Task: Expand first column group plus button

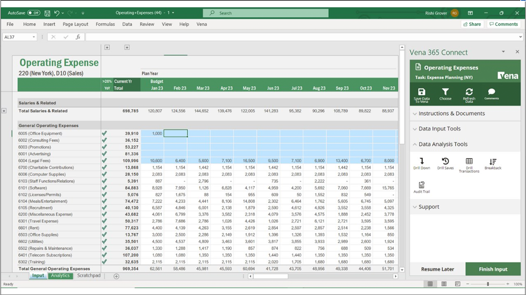Action: click(x=107, y=48)
